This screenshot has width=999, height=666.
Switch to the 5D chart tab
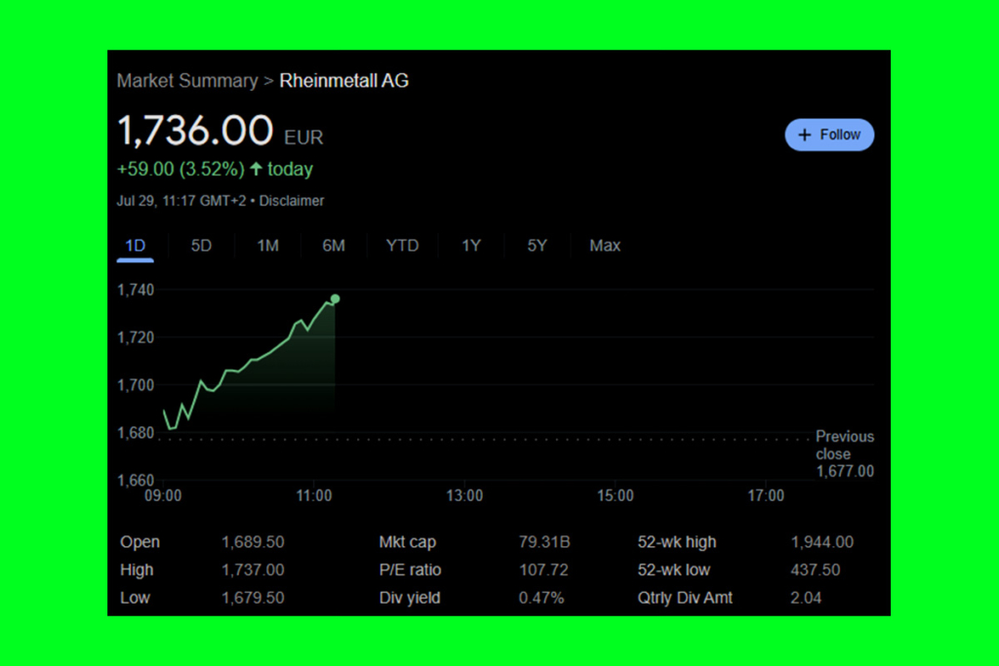pyautogui.click(x=201, y=246)
